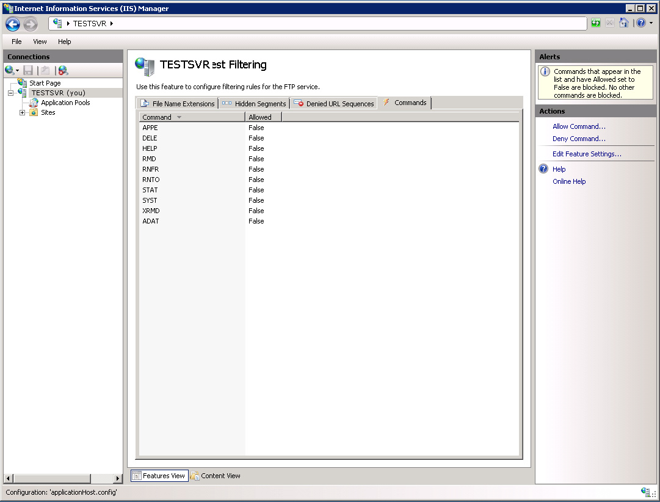Screen dimensions: 660x502
Task: Switch to File Name Extensions tab
Action: tap(177, 104)
